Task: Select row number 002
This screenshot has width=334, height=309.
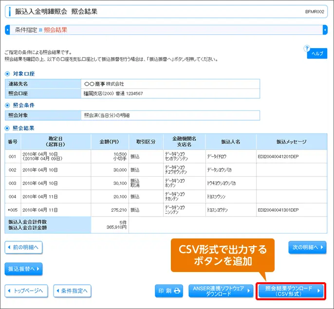Action: pyautogui.click(x=12, y=170)
